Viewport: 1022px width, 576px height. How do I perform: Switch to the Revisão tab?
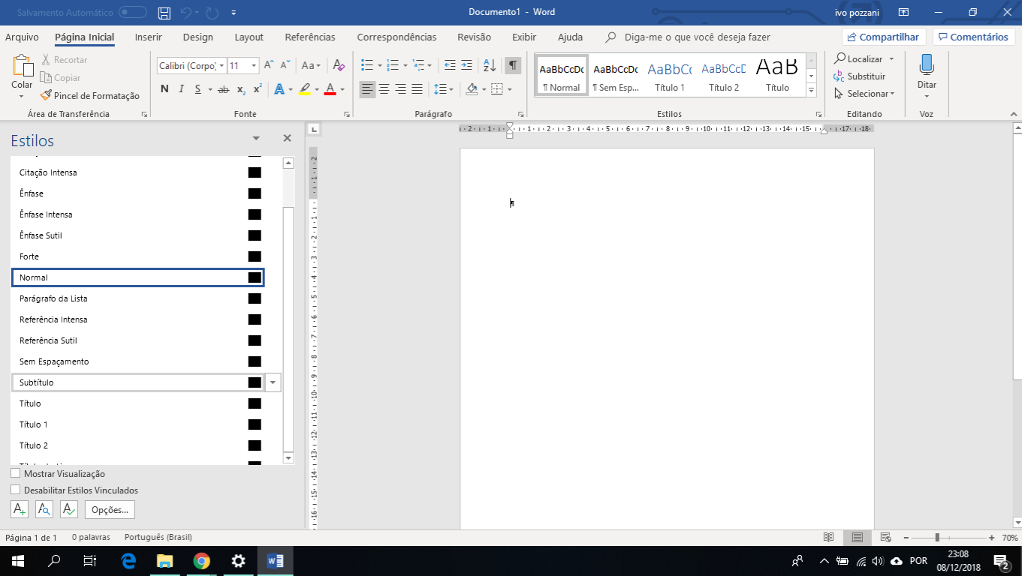[x=474, y=37]
